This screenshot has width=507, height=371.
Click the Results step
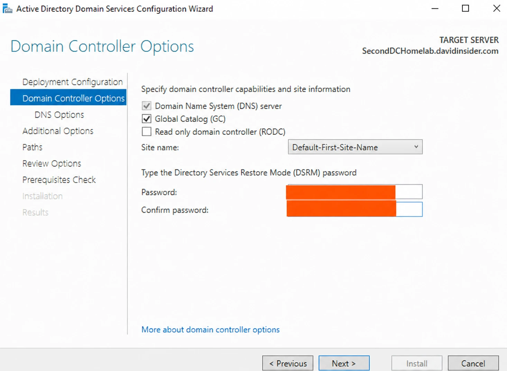pos(35,212)
